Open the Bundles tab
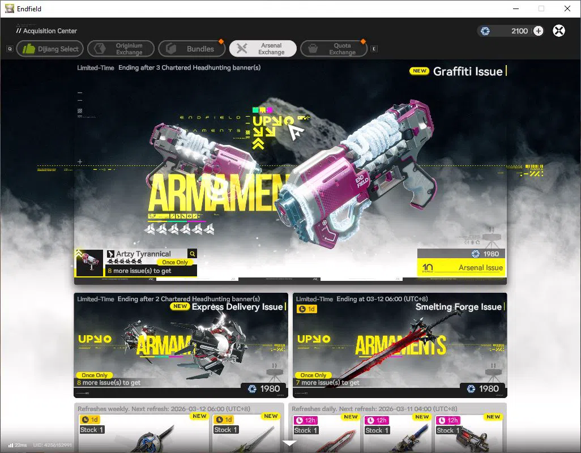 191,49
